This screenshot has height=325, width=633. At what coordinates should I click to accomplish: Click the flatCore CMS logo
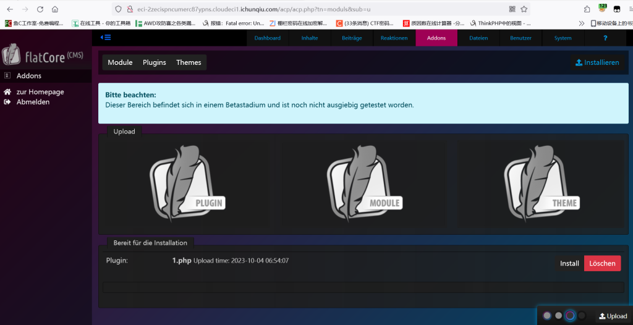[x=42, y=56]
